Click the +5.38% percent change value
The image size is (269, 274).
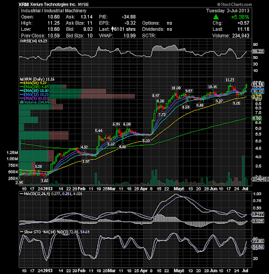click(x=240, y=17)
